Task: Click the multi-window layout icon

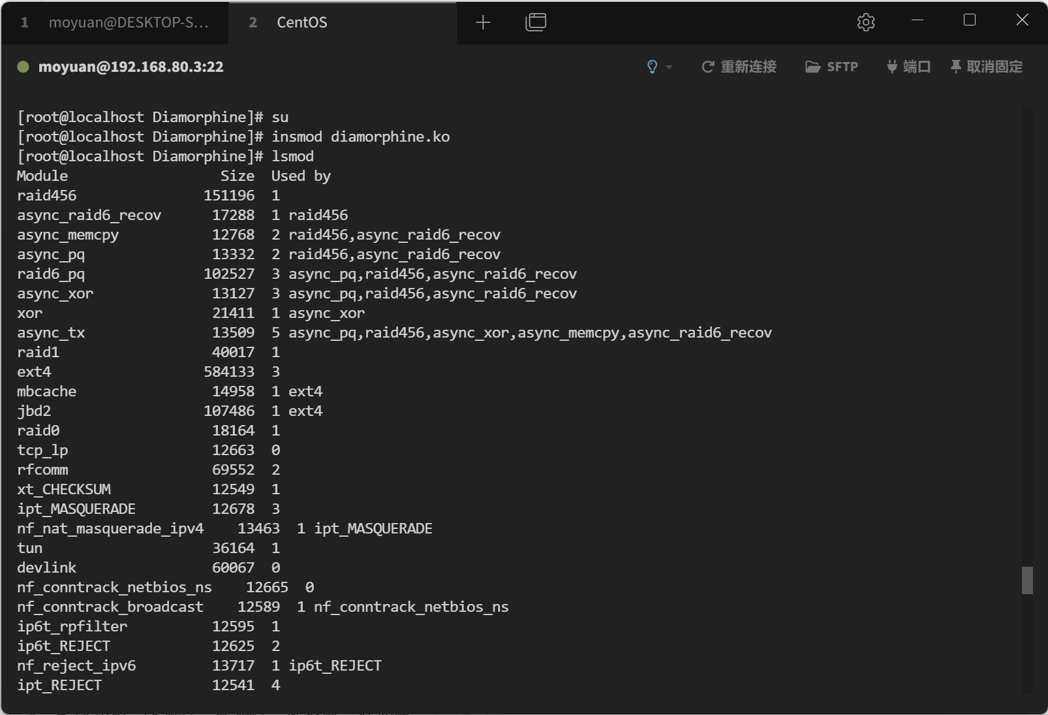Action: pyautogui.click(x=536, y=23)
